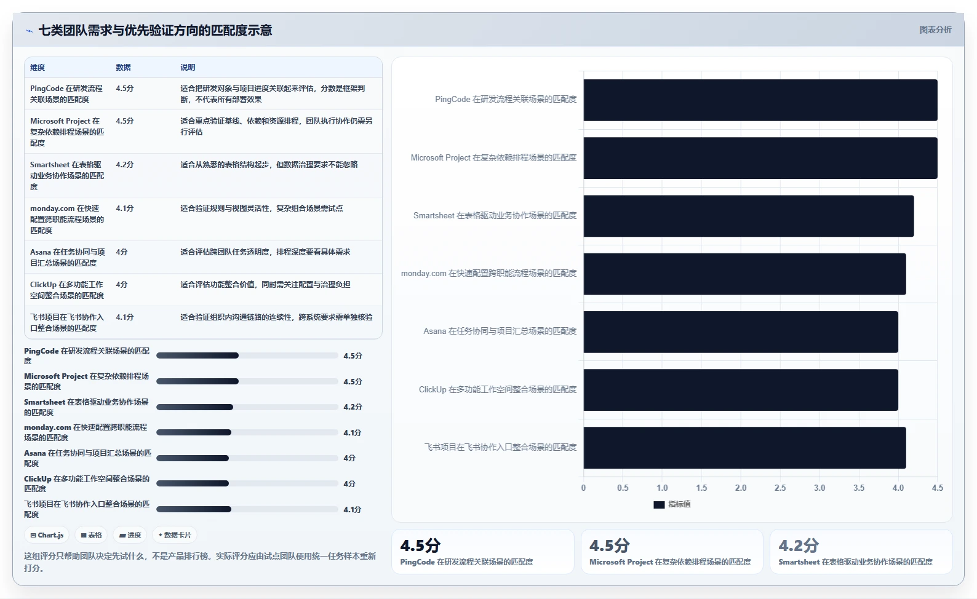Viewport: 977px width, 599px height.
Task: Click the ClickUp progress bar
Action: 247,483
